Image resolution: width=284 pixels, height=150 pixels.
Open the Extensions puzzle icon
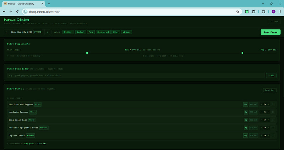tap(253, 12)
